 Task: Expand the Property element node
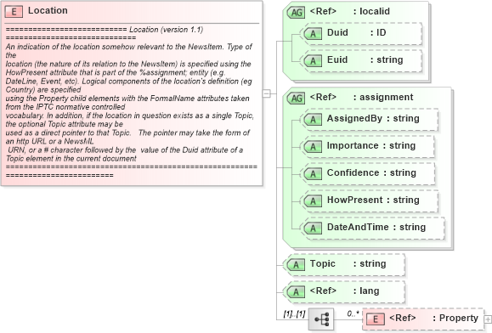point(488,319)
